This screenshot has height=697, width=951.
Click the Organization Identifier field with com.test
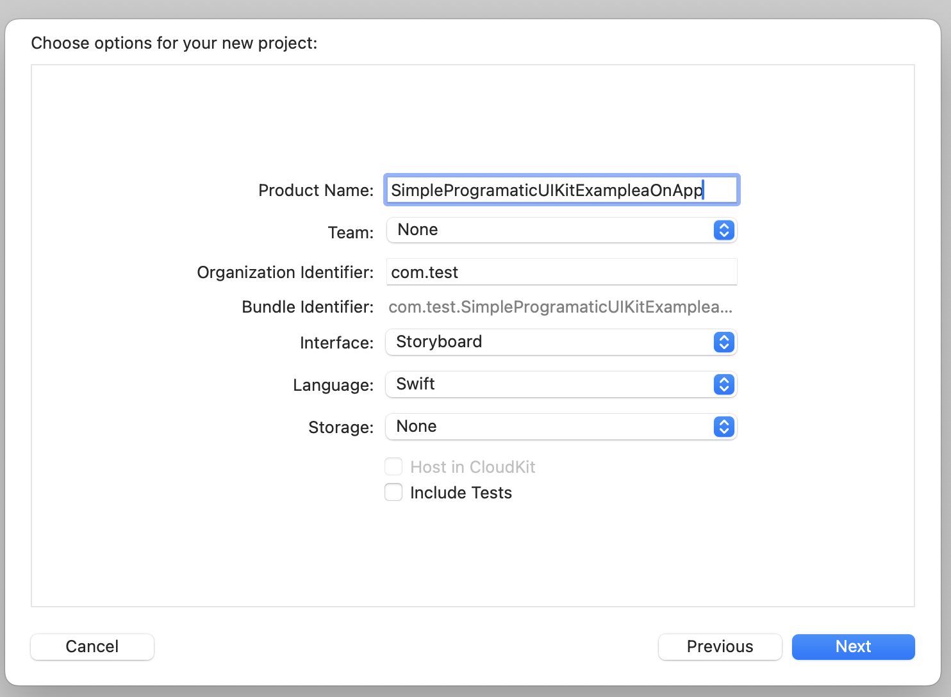pos(561,272)
